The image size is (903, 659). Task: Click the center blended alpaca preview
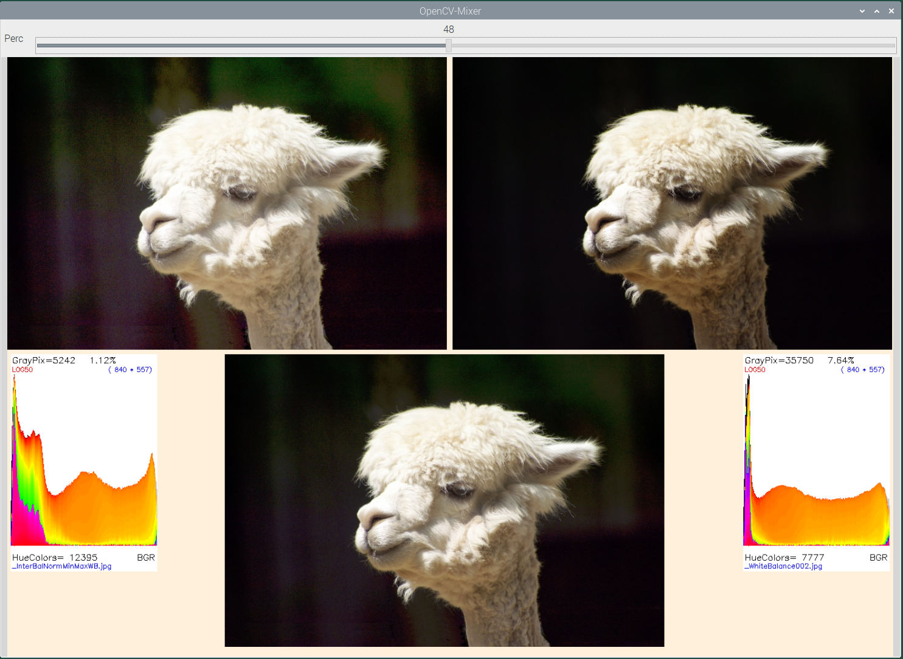pyautogui.click(x=445, y=500)
